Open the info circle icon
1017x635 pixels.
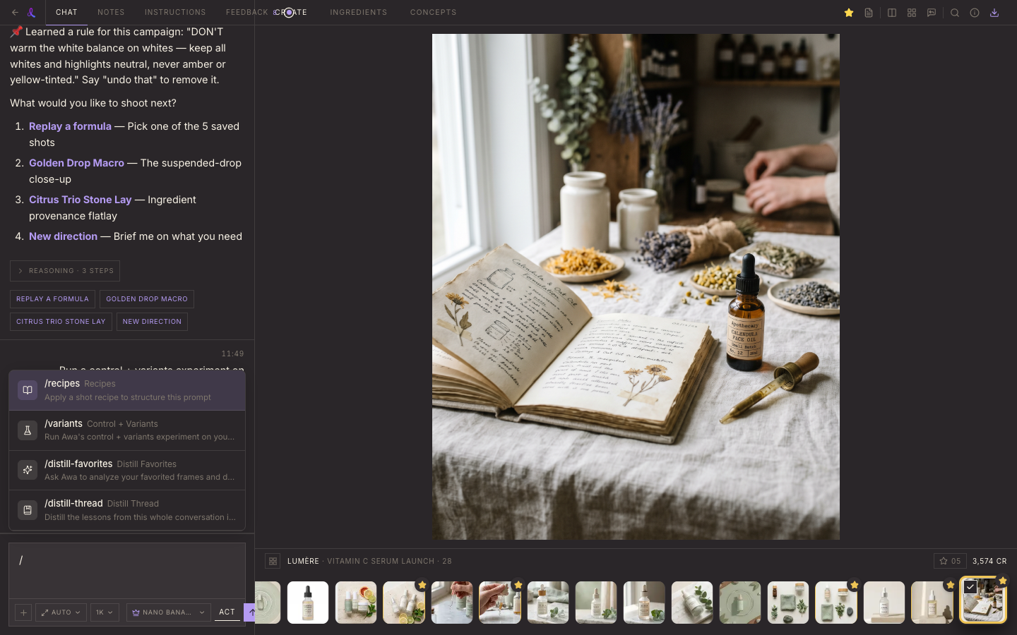tap(975, 13)
